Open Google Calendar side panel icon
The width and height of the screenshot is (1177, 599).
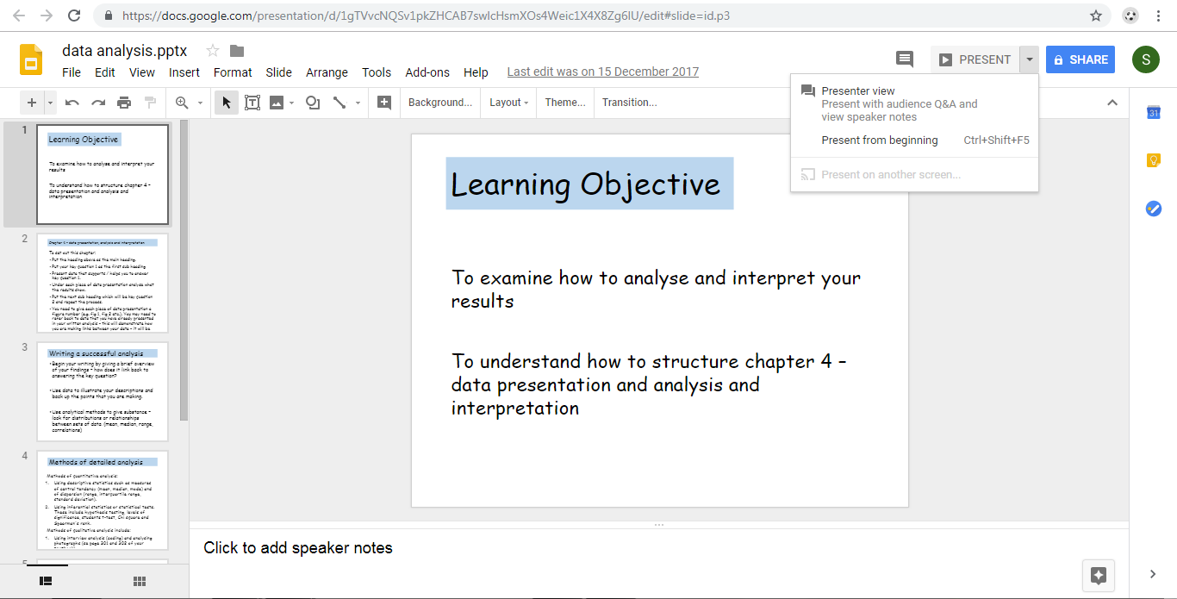point(1154,113)
